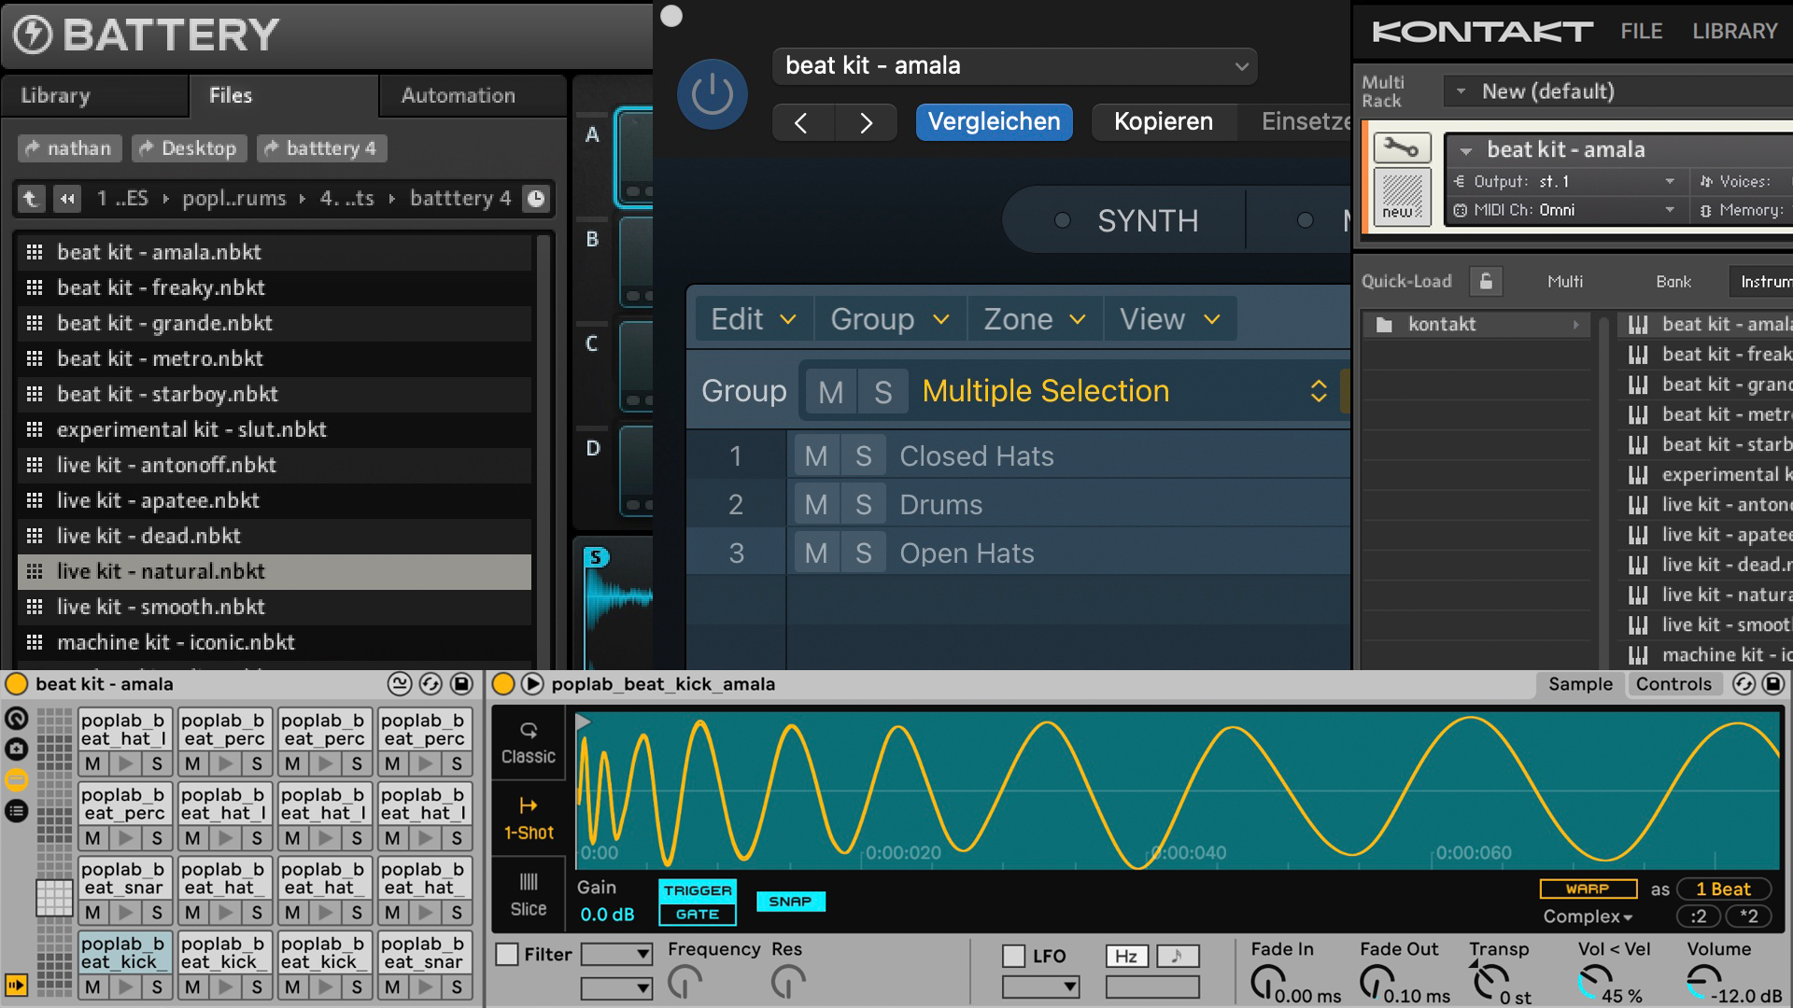
Task: Click the Quick-Load lock icon
Action: tap(1486, 281)
